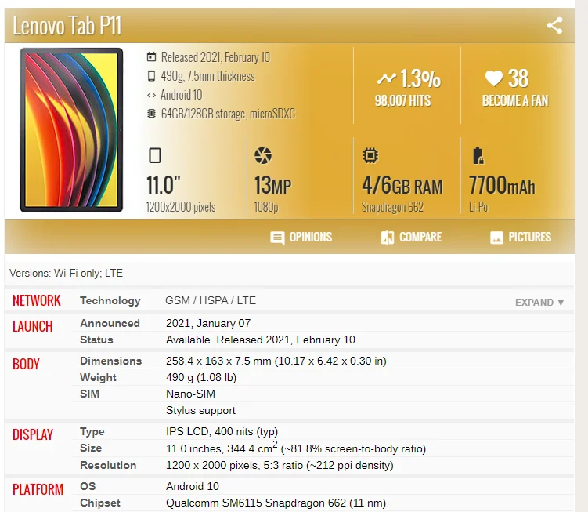Click the 64GB/128GB storage, microSDXC text
Viewport: 588px width, 512px height.
(x=228, y=114)
